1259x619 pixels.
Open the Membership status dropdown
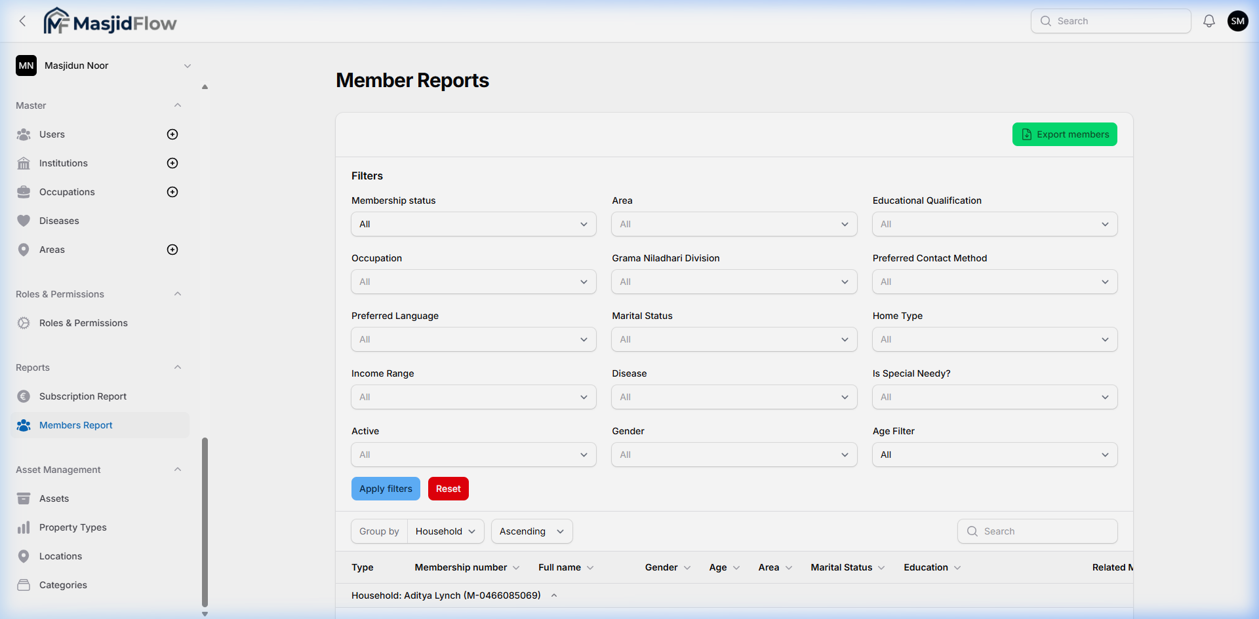[x=473, y=223]
